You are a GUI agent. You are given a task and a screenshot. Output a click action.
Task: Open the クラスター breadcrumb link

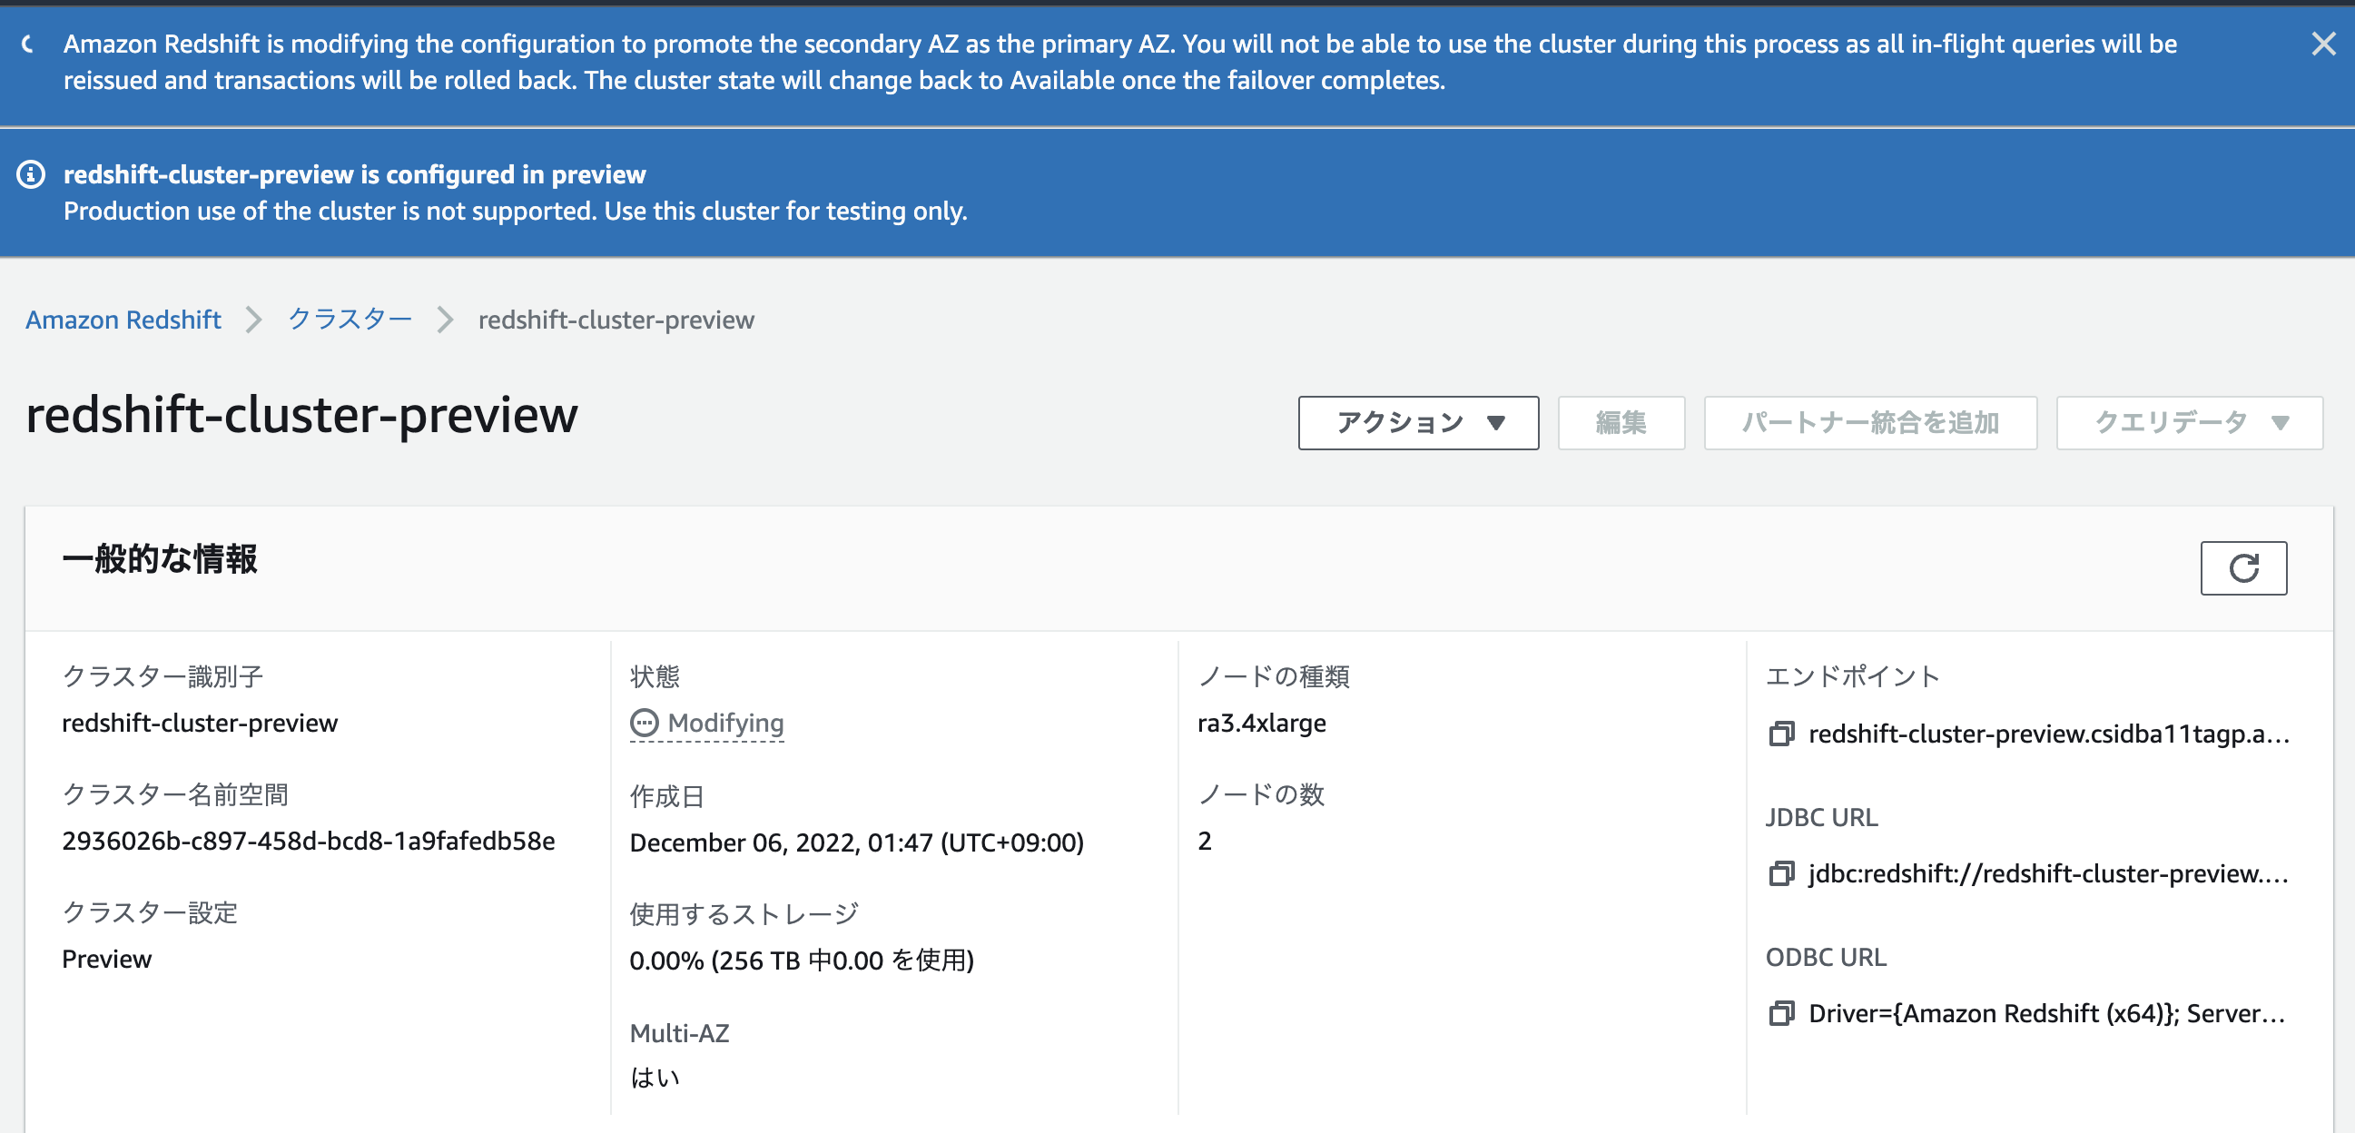[x=350, y=320]
